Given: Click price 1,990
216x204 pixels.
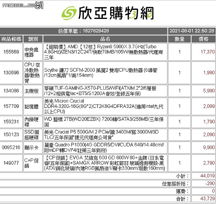Looking at the screenshot, I should coord(209,73).
